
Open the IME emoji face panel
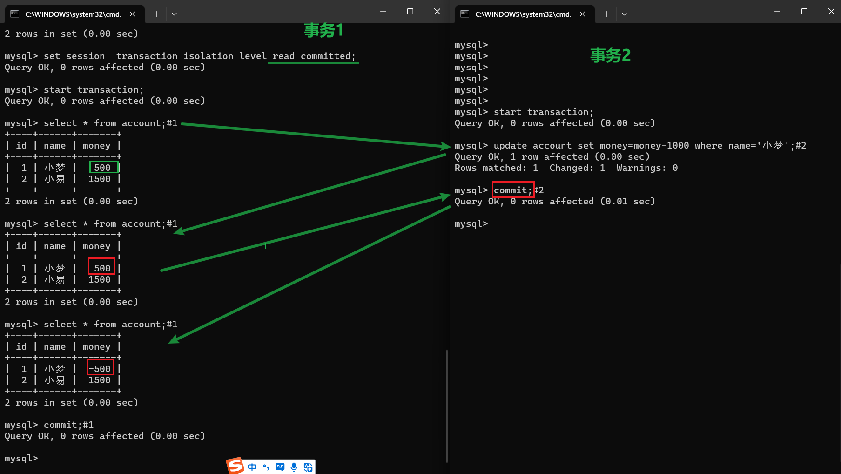(280, 467)
